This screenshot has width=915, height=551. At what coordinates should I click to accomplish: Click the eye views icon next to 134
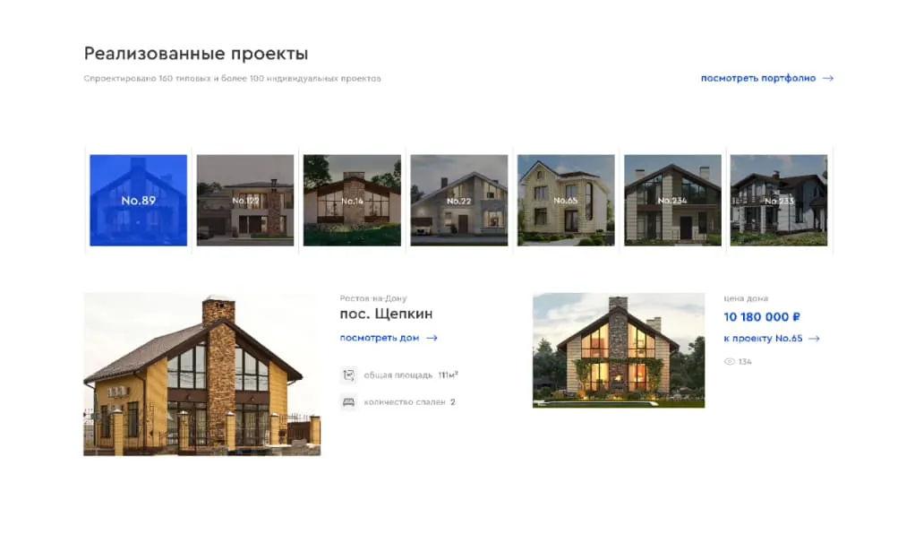(x=729, y=362)
